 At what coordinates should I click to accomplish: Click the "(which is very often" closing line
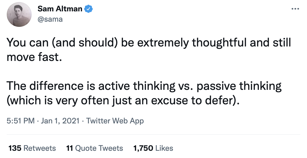123,100
